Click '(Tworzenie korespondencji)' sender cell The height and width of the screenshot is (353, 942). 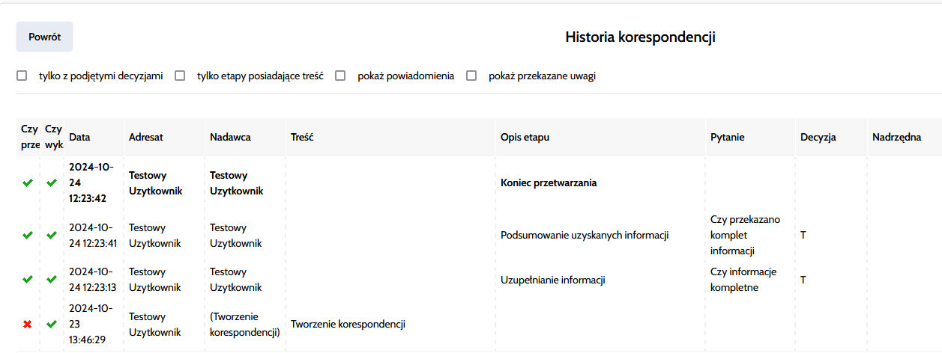click(x=245, y=325)
